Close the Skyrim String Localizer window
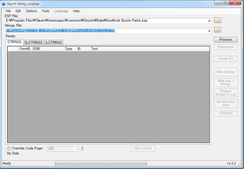244x169 pixels. click(x=235, y=3)
